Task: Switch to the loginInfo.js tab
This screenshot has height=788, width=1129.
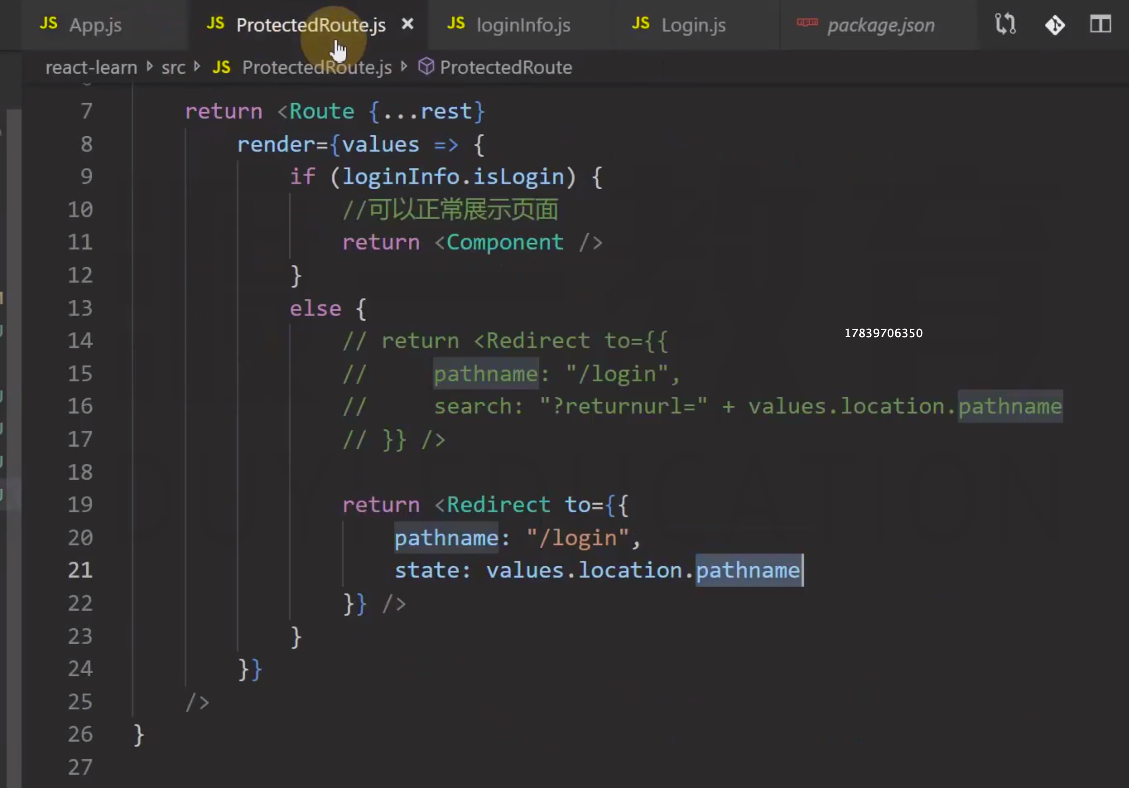Action: 523,25
